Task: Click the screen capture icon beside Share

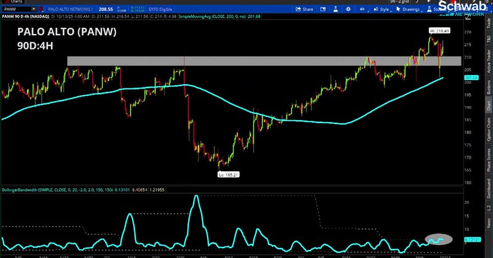Action: tap(323, 9)
